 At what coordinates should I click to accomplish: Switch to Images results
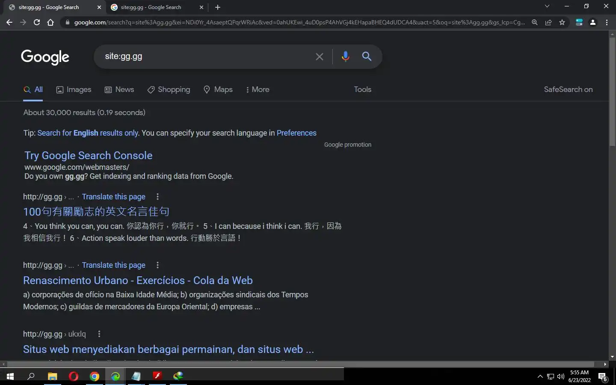click(74, 90)
